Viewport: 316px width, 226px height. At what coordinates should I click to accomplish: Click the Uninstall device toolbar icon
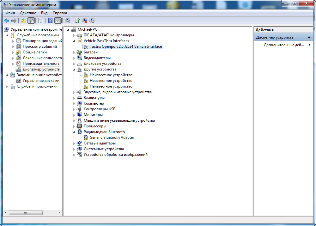85,21
